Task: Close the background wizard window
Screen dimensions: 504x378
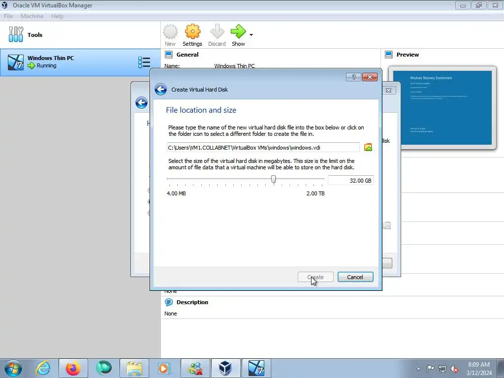Action: (389, 91)
